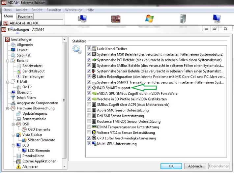Select the Angepasste Komponenten icon
The width and height of the screenshot is (234, 173).
13,103
